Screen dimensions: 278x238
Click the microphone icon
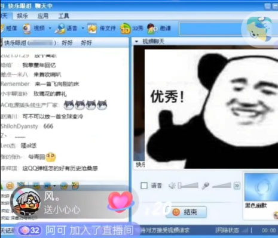206,186
